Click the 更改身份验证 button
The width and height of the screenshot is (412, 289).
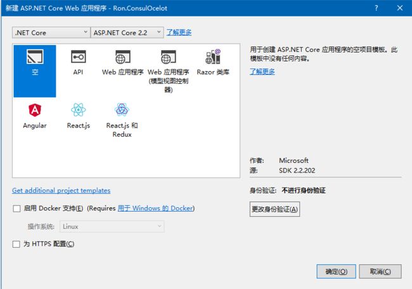274,209
